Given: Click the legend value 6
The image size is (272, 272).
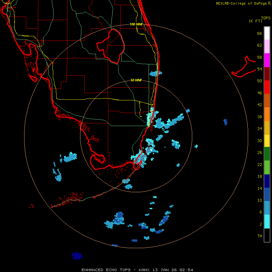Looking at the screenshot, I should pyautogui.click(x=261, y=212).
